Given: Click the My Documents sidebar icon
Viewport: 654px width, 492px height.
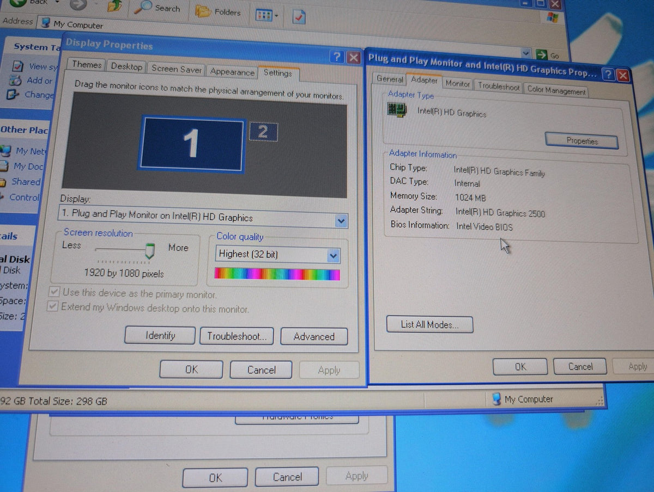Looking at the screenshot, I should [x=5, y=166].
